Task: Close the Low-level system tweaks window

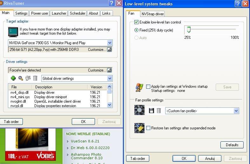Action: tap(245, 3)
